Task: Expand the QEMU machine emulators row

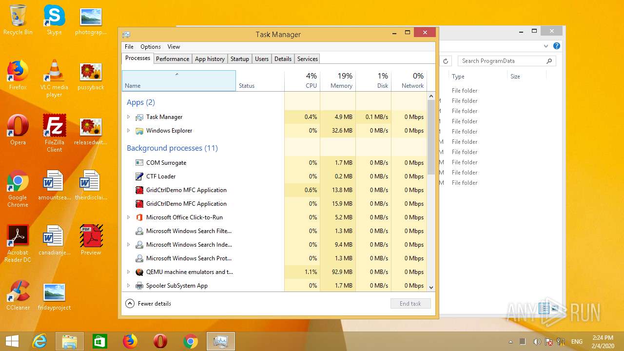Action: (x=129, y=272)
